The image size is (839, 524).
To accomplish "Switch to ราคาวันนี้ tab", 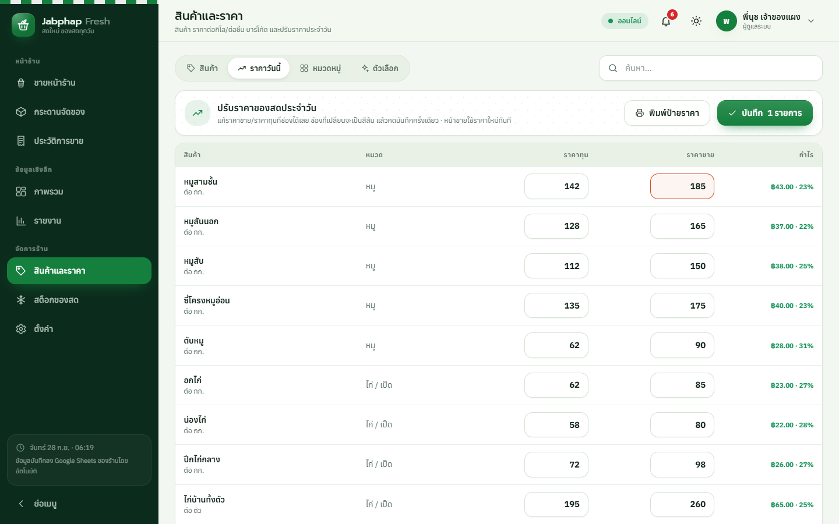I will click(x=259, y=68).
